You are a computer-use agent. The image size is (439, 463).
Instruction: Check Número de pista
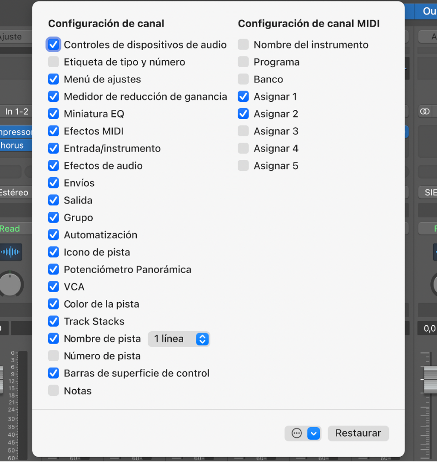coord(54,356)
